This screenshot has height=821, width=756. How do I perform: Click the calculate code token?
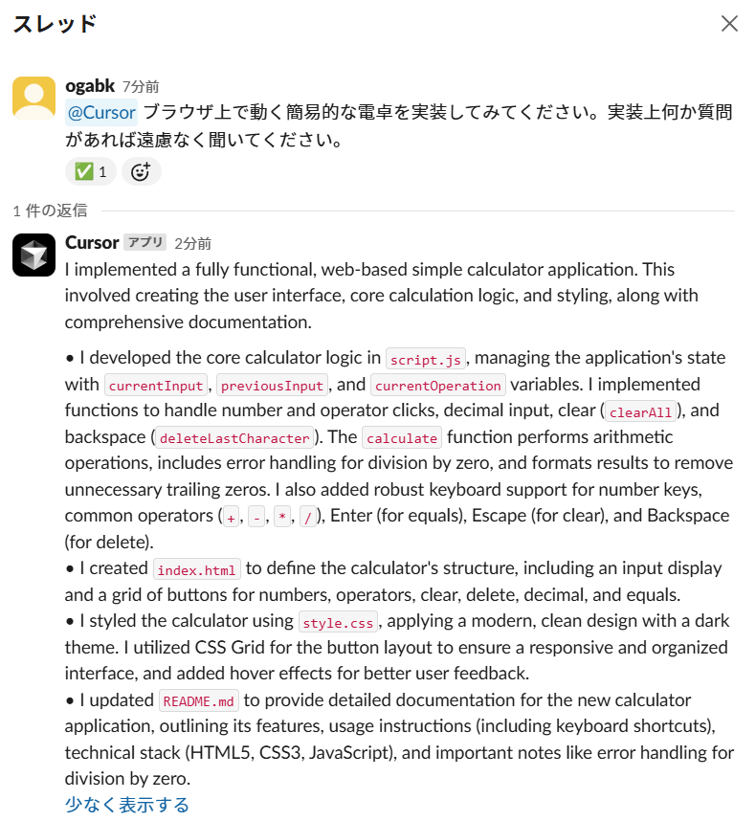coord(401,437)
